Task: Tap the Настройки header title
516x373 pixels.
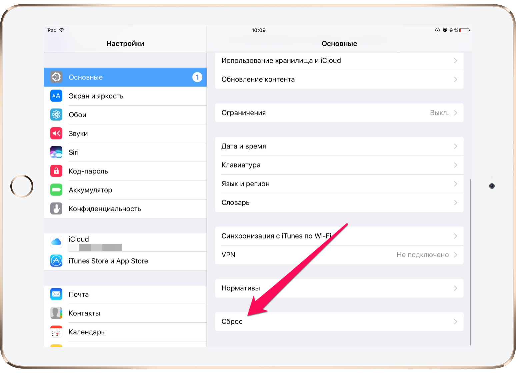Action: point(125,44)
